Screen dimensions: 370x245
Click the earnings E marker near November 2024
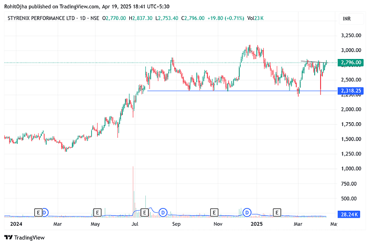click(214, 213)
